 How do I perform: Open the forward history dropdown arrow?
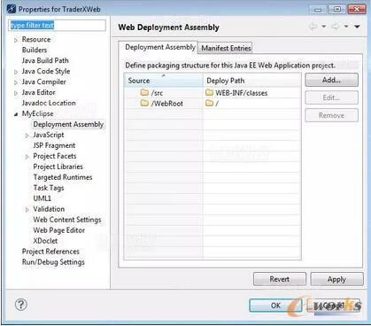346,27
